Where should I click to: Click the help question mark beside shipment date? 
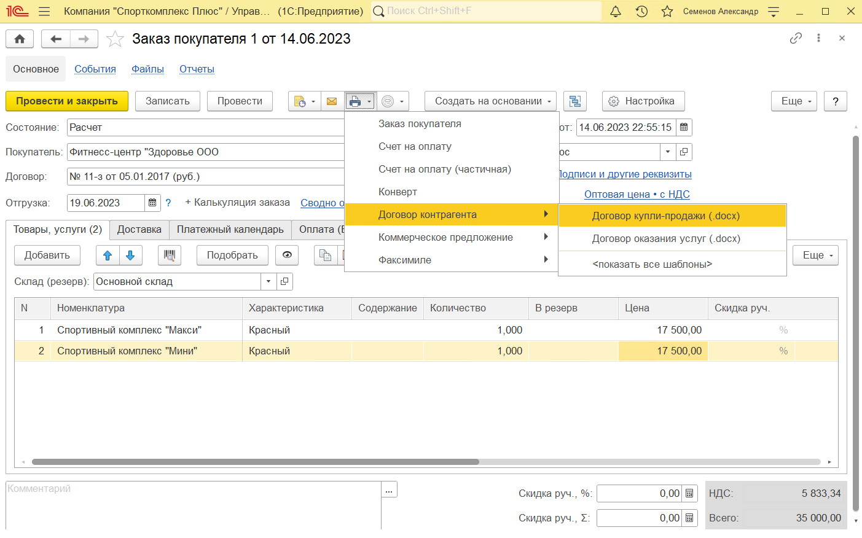point(168,202)
